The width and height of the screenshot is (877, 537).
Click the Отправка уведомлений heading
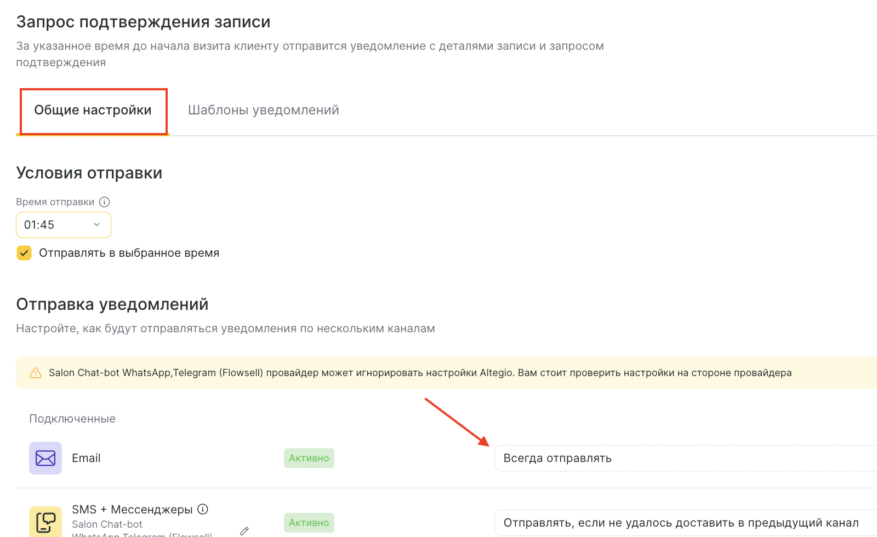(x=112, y=304)
